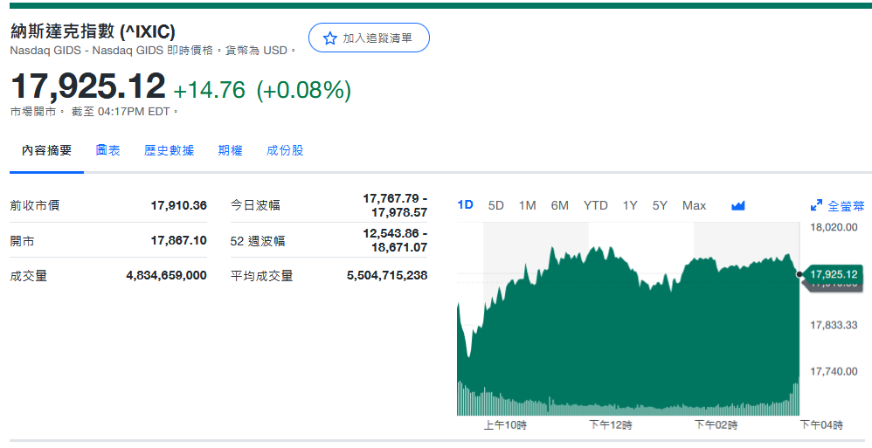
Task: Show the 1Y chart range
Action: tap(629, 205)
